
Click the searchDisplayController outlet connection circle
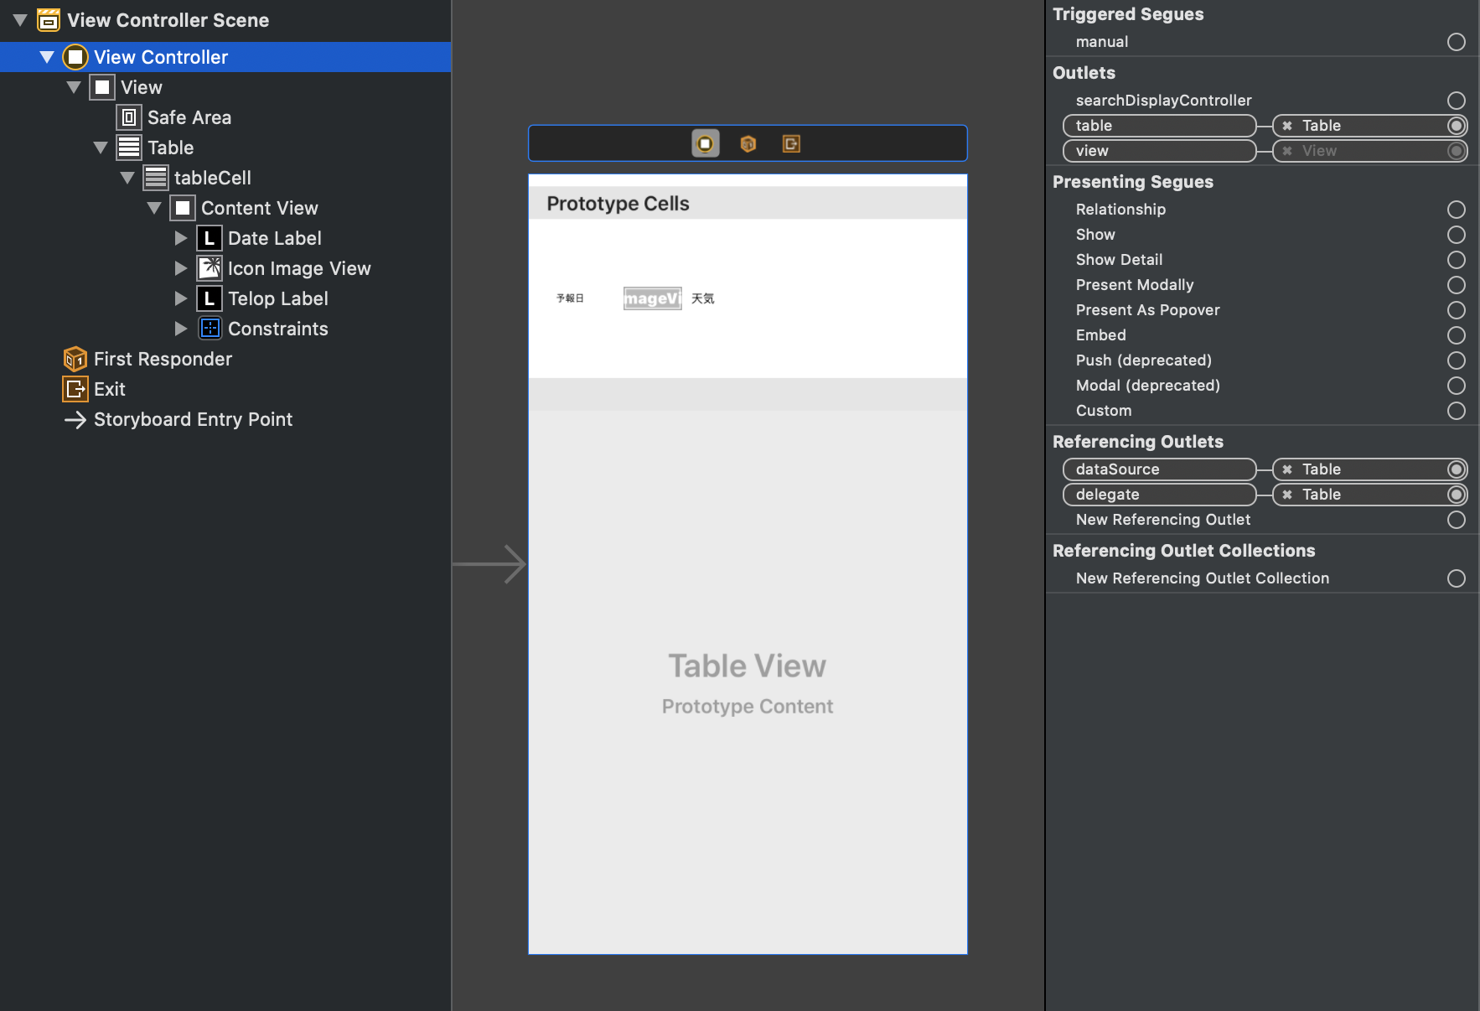click(x=1457, y=101)
